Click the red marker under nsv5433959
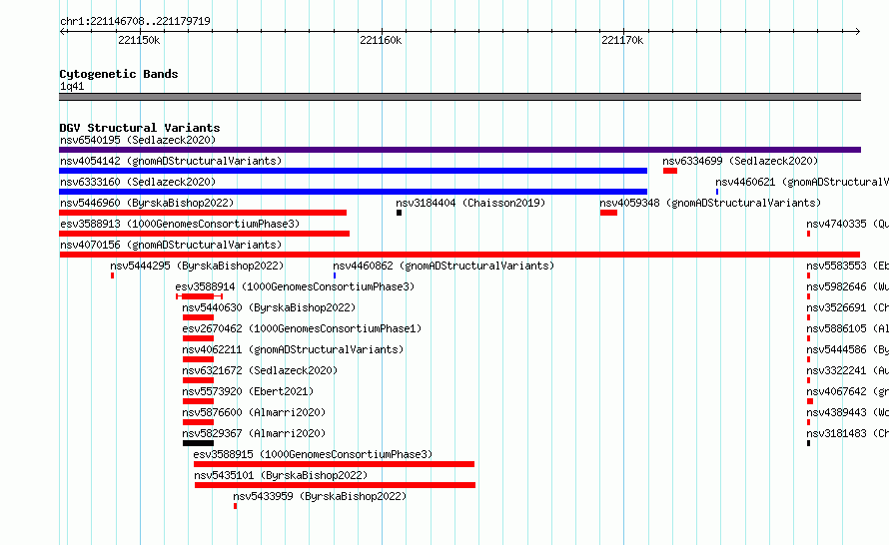Image resolution: width=889 pixels, height=545 pixels. (x=236, y=506)
